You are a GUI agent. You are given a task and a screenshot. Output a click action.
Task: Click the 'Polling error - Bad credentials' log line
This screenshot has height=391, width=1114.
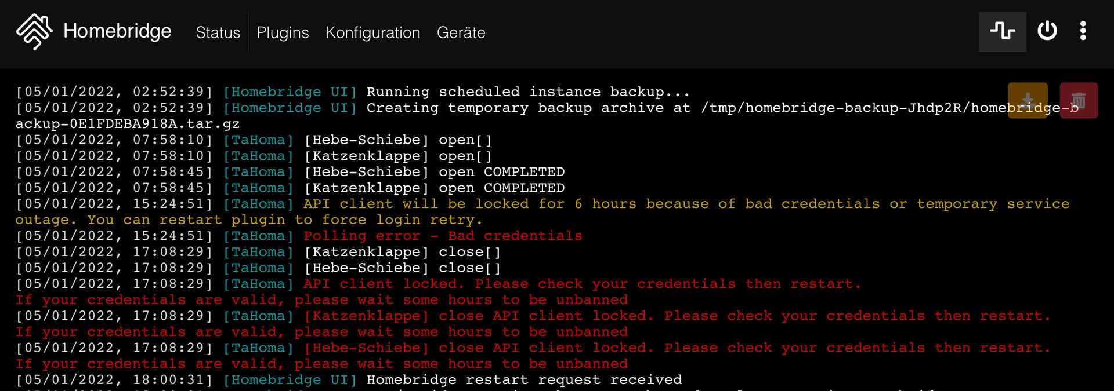click(442, 236)
